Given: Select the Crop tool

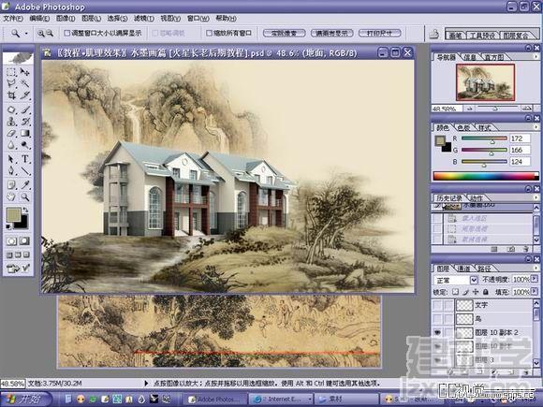Looking at the screenshot, I should (11, 95).
